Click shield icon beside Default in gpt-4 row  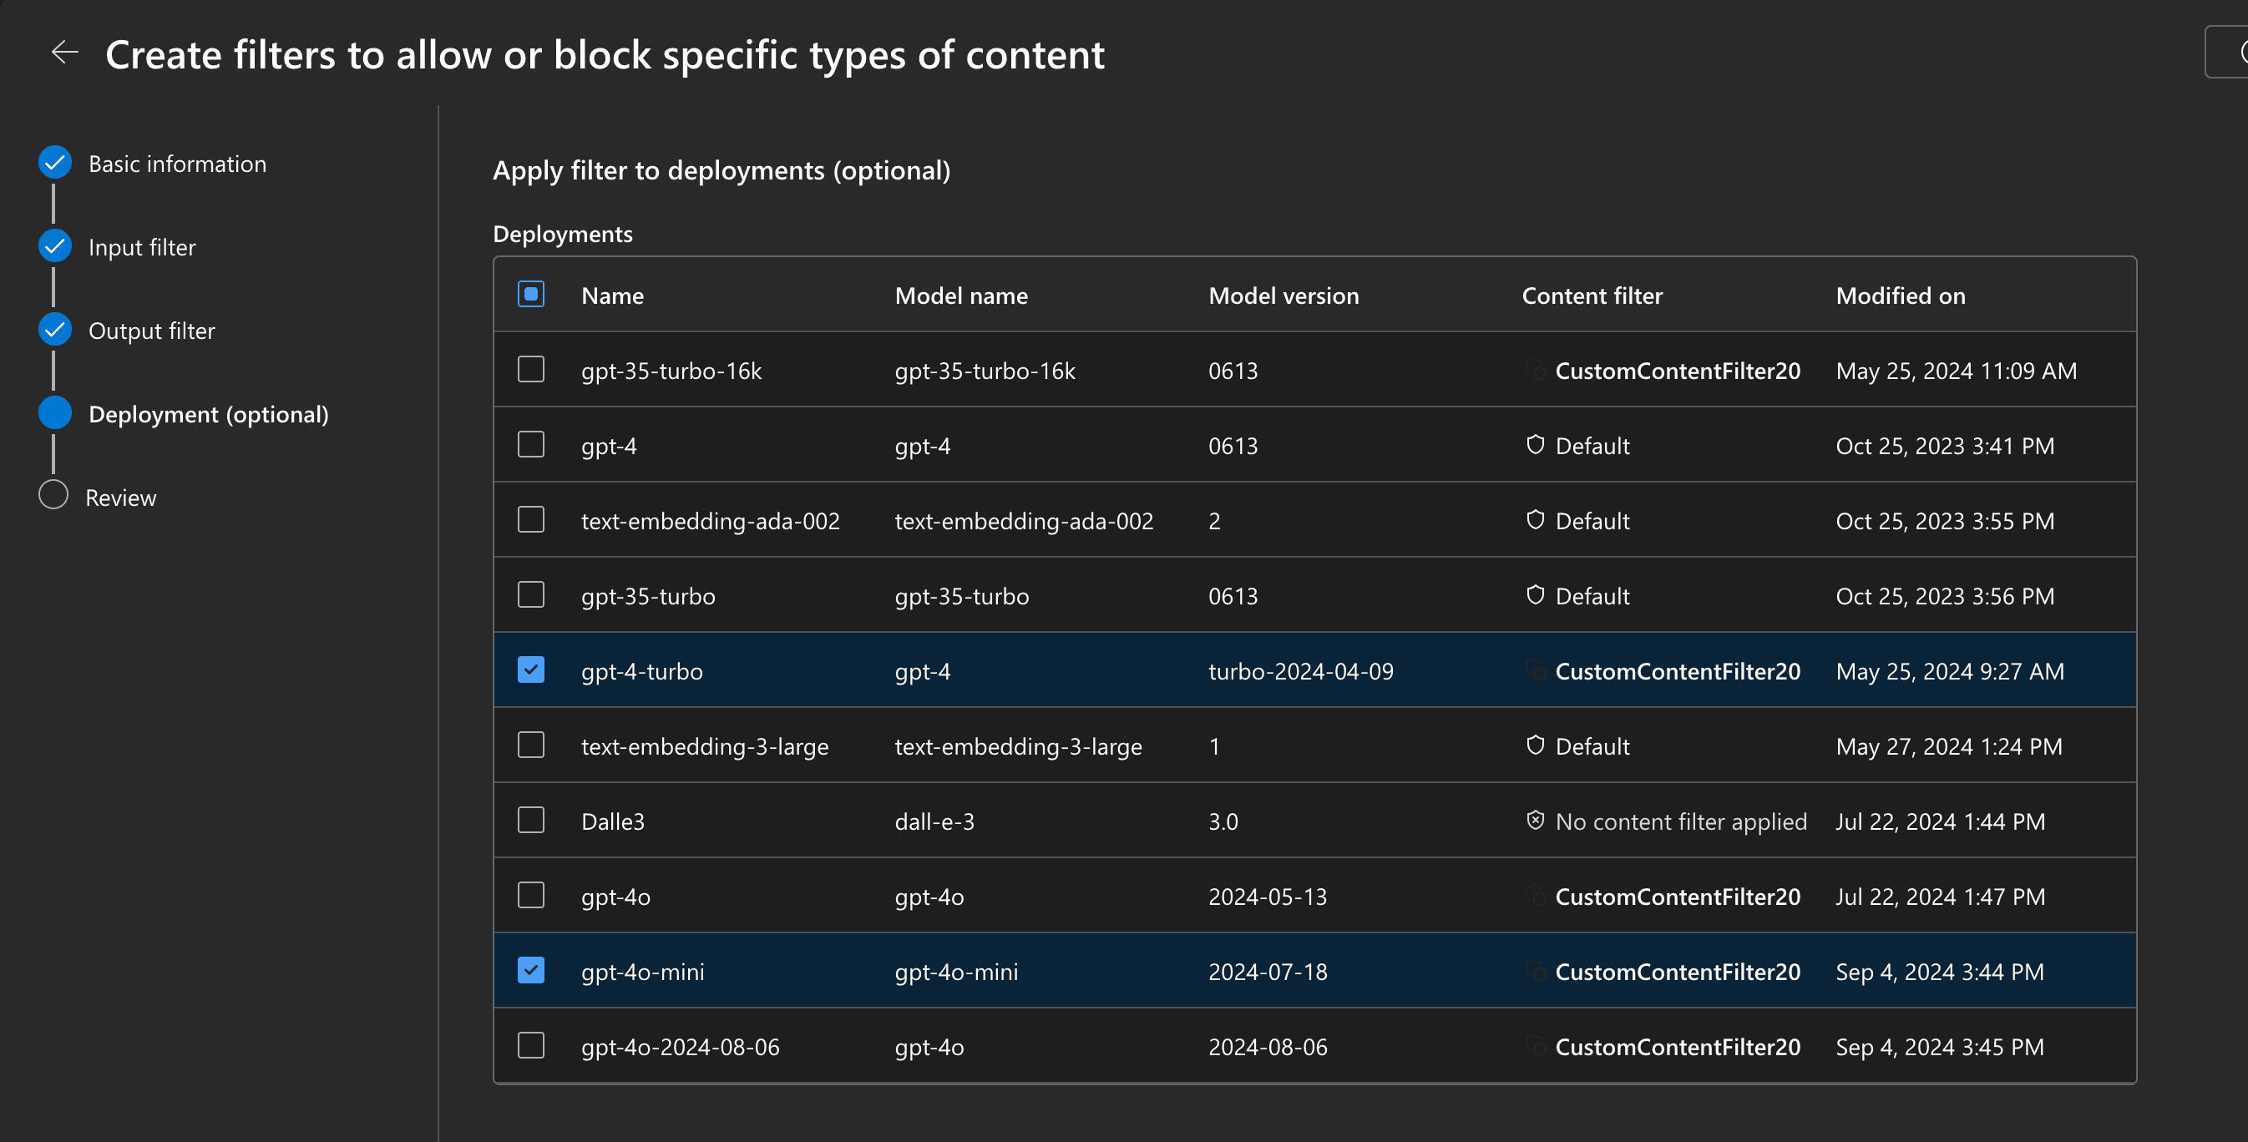(x=1535, y=445)
